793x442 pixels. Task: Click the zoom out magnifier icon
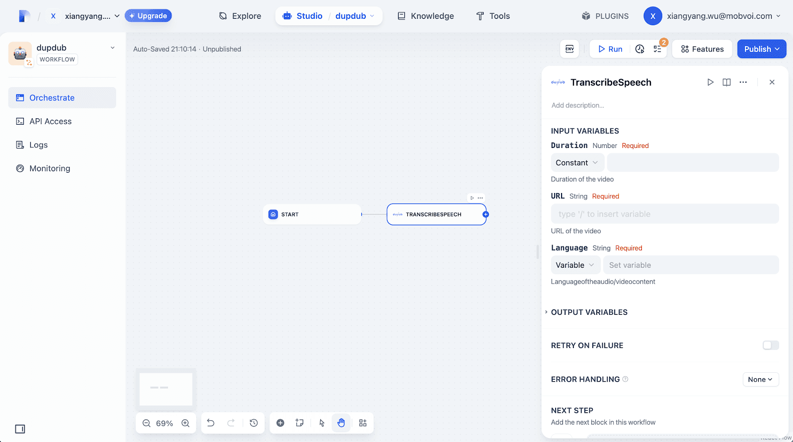click(146, 423)
